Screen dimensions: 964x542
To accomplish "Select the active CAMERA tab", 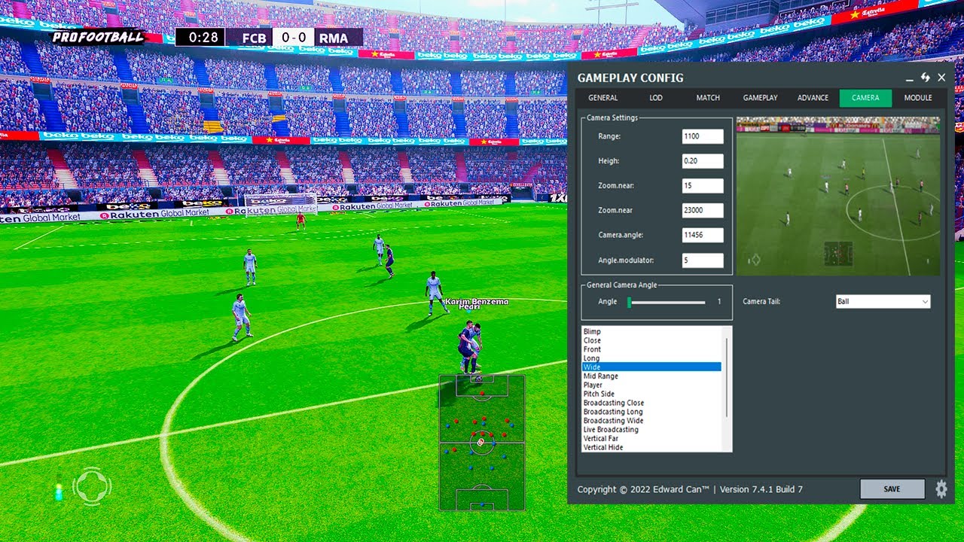I will 865,98.
